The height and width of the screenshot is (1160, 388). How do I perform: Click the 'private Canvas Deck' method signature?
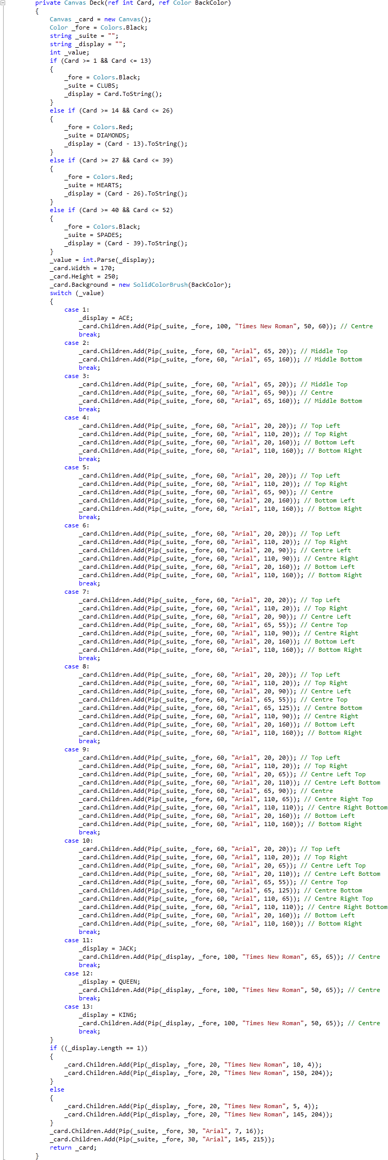point(133,3)
